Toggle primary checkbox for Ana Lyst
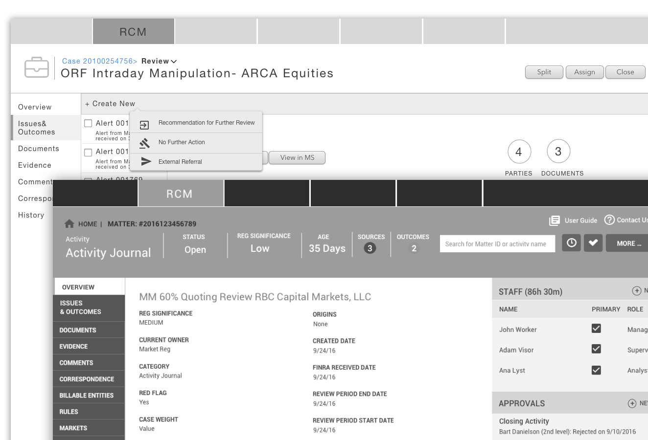Screen dimensions: 648x440 point(596,370)
